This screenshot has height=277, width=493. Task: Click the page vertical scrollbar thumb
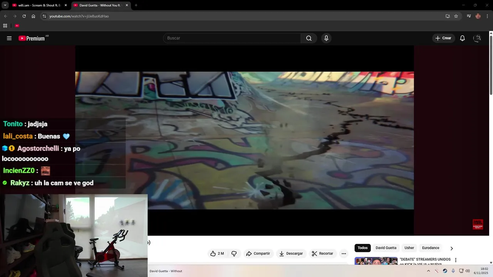(491, 65)
